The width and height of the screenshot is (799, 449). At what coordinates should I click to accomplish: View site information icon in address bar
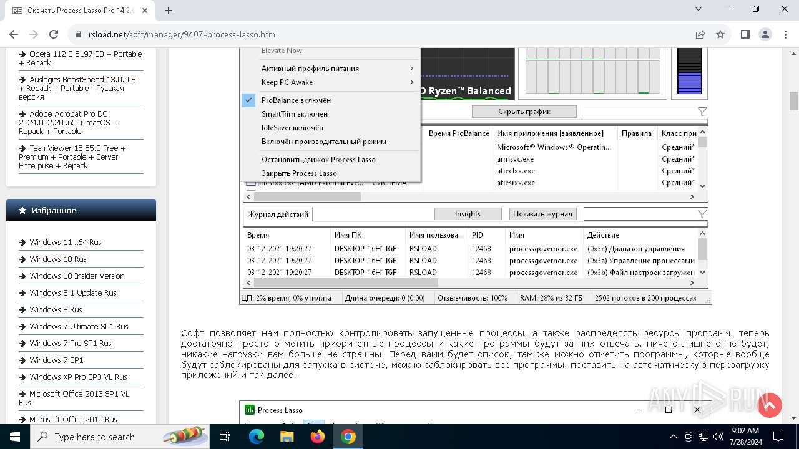79,34
